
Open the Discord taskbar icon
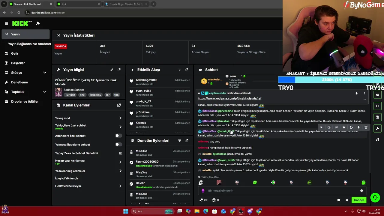click(250, 211)
